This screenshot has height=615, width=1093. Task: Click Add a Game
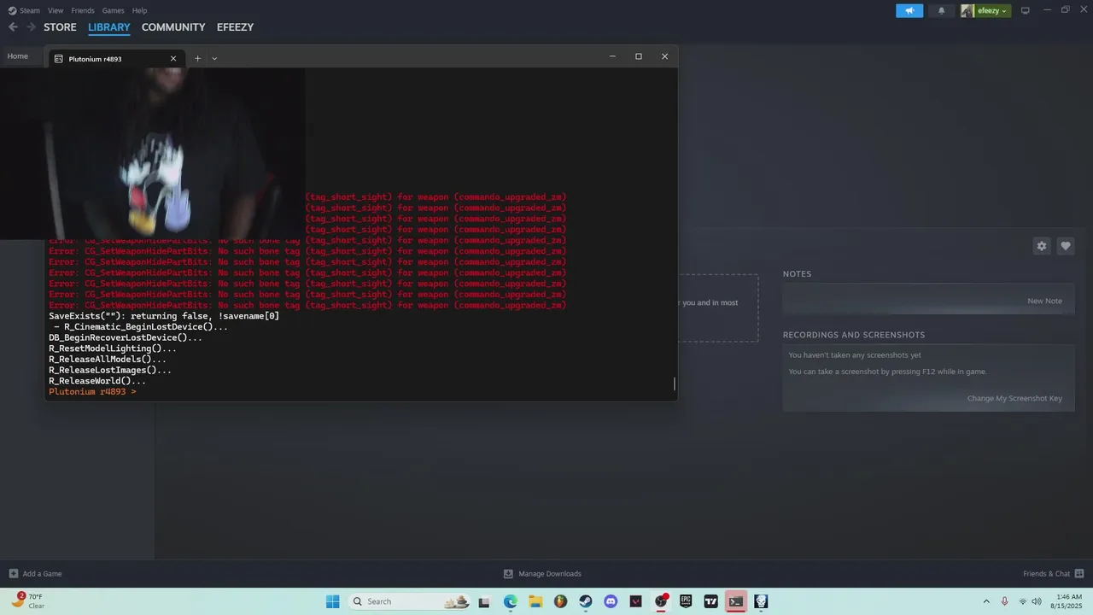pyautogui.click(x=35, y=574)
